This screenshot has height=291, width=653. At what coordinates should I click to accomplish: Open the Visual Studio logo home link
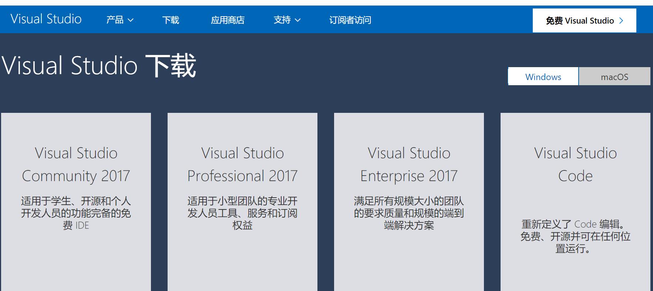click(x=46, y=19)
